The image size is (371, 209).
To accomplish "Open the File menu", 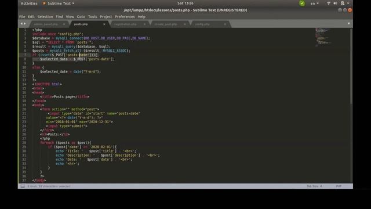I will (22, 17).
